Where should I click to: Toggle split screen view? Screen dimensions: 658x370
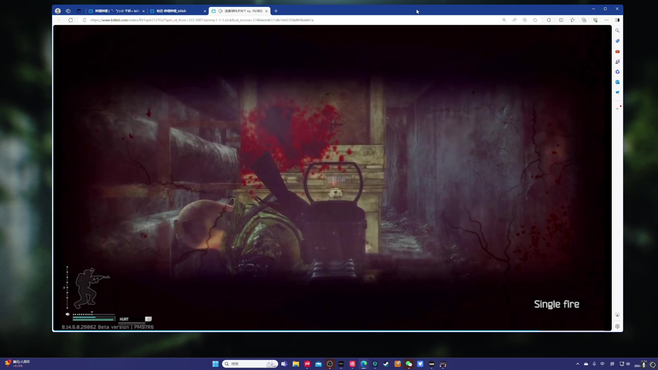pos(561,20)
